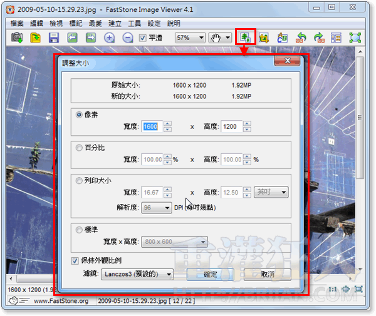376x316 pixels.
Task: Select the 百分比 radio button
Action: (x=79, y=148)
